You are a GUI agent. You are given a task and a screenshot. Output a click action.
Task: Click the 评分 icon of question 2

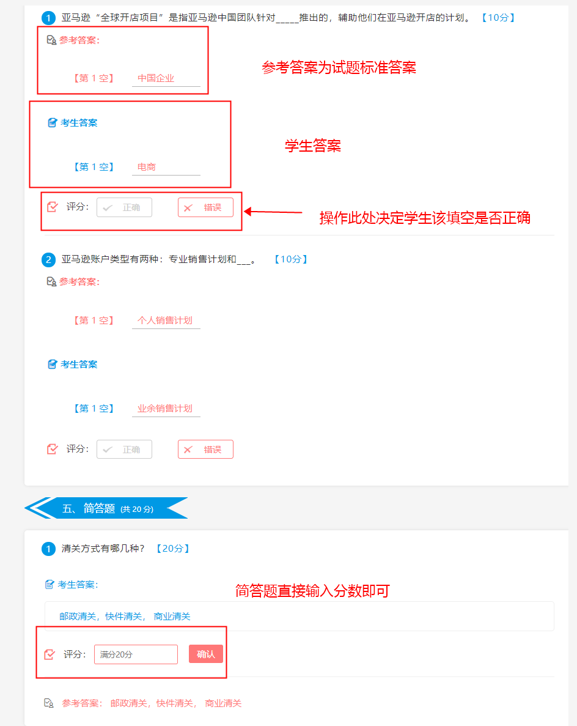coord(53,449)
